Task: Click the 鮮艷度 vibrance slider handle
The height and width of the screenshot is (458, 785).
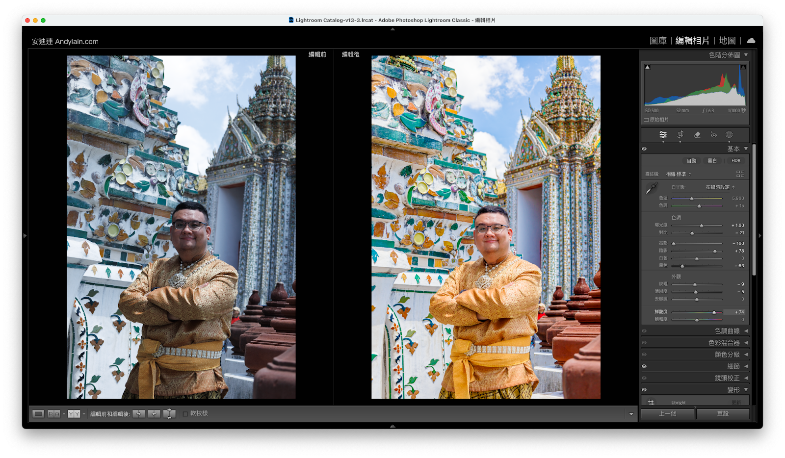Action: tap(714, 312)
